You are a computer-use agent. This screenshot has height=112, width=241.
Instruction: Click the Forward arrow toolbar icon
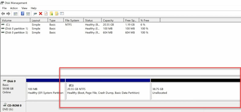(8, 14)
